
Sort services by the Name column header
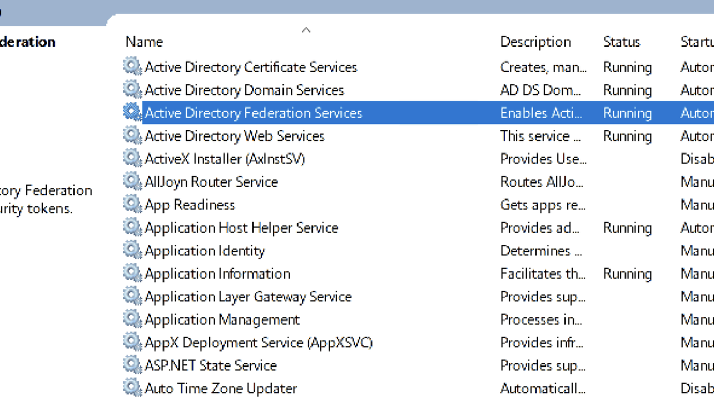pyautogui.click(x=144, y=42)
